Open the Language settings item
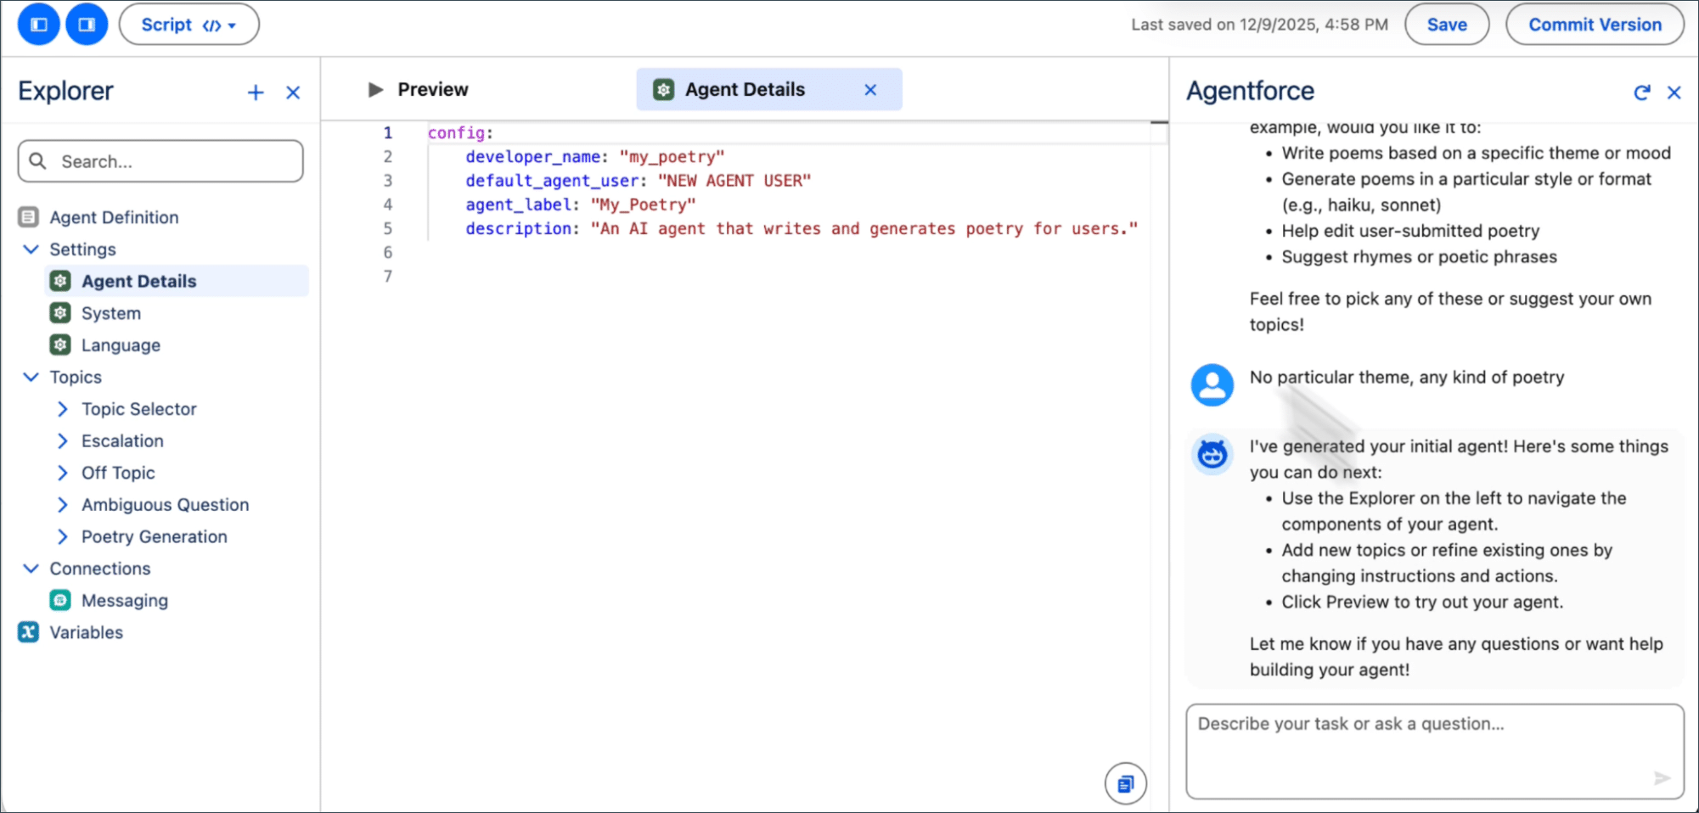 [x=121, y=345]
